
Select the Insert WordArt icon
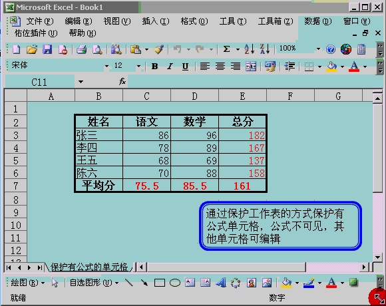pyautogui.click(x=221, y=283)
